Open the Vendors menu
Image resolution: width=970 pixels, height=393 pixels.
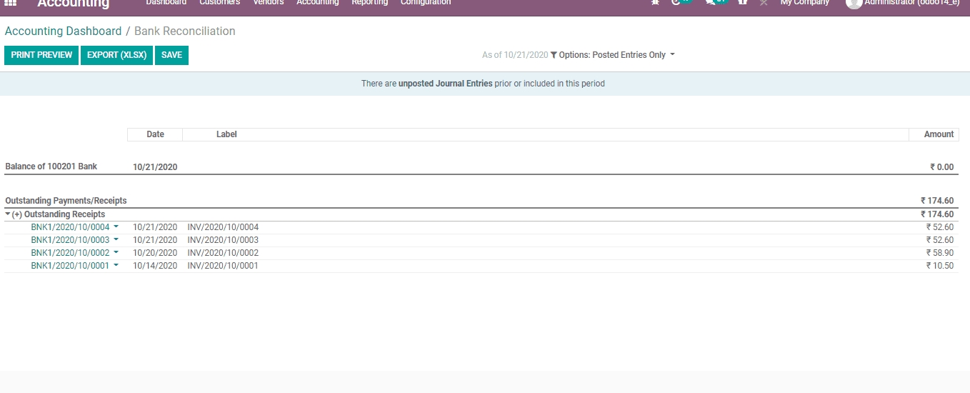coord(269,3)
